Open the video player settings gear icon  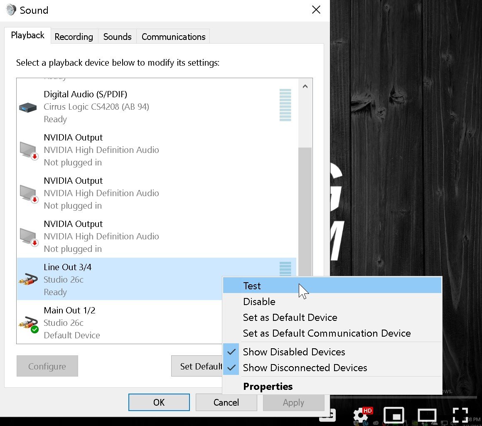coord(361,415)
